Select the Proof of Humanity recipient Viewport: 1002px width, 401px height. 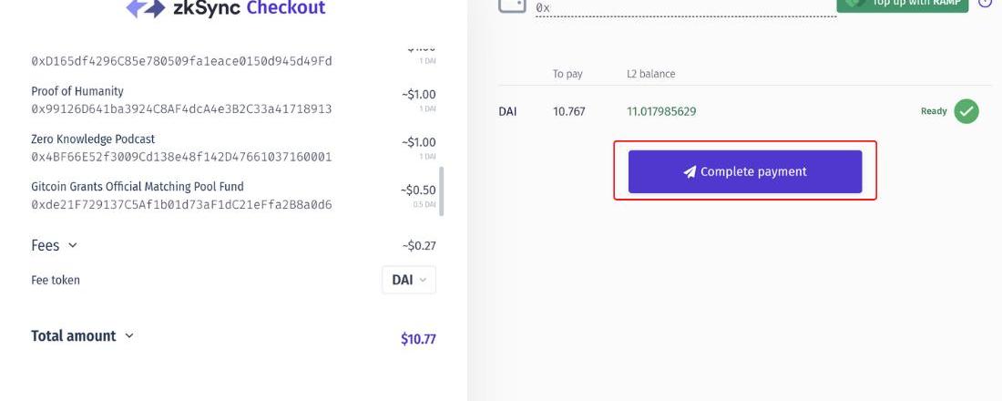tap(77, 91)
